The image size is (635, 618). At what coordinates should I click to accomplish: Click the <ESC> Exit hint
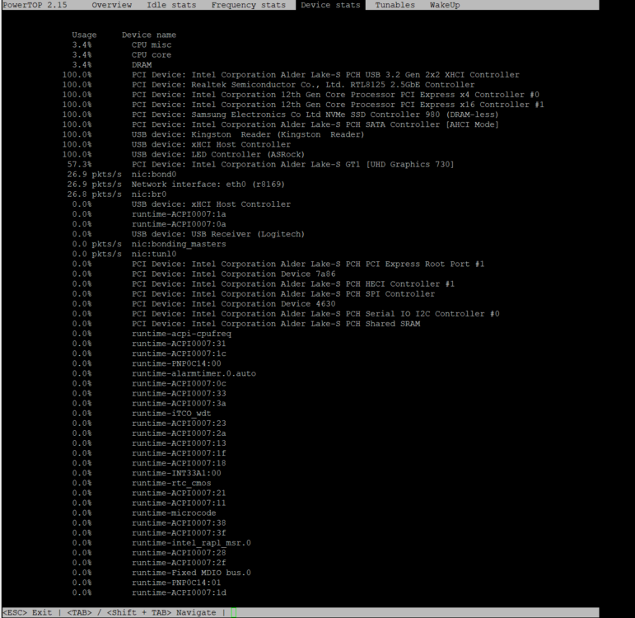(27, 612)
